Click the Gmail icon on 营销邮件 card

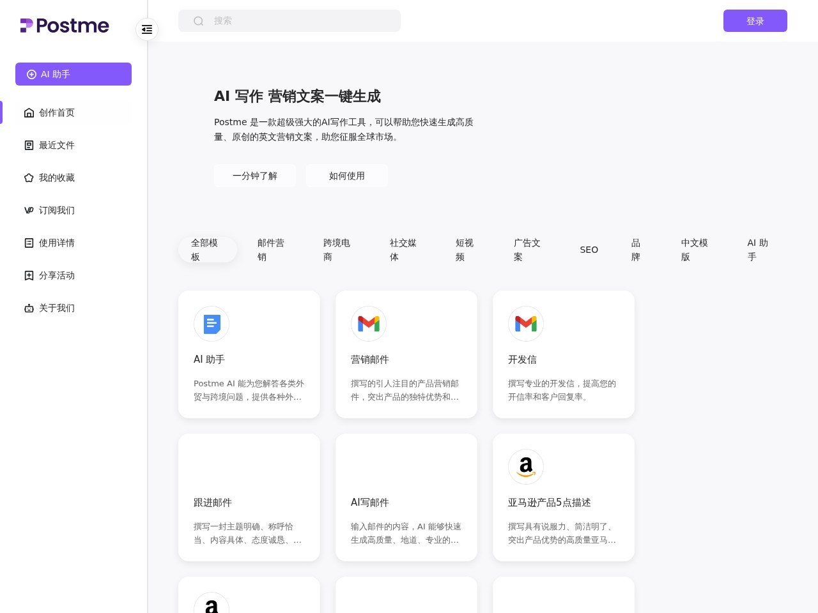click(x=369, y=324)
